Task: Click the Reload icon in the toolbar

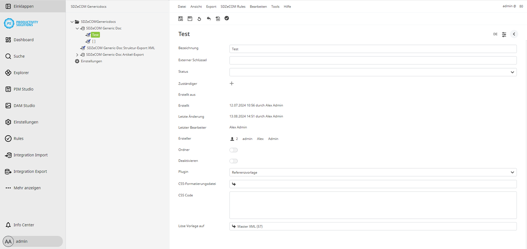Action: pos(199,18)
